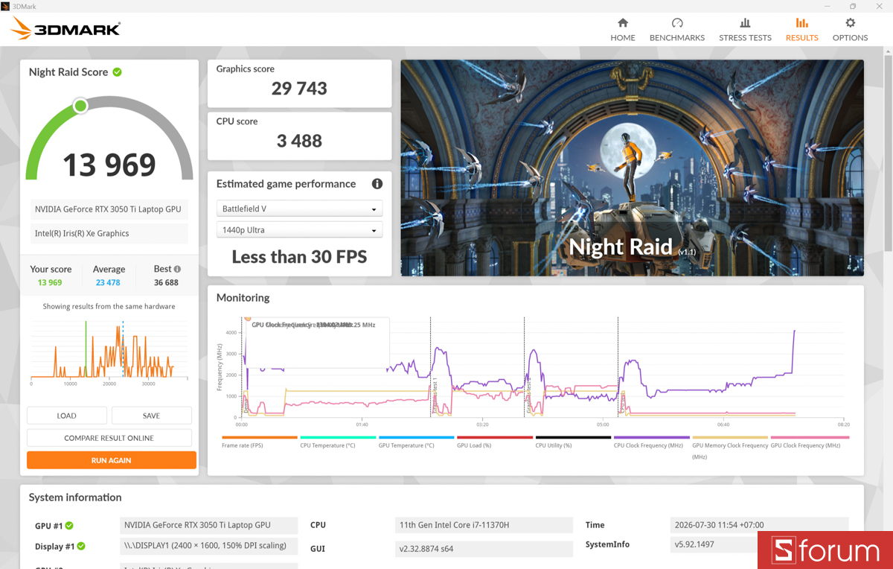The width and height of the screenshot is (893, 569).
Task: Open the 1440p Ultra resolution dropdown
Action: pos(300,230)
